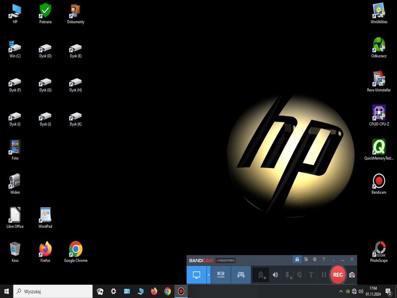Viewport: 397px width, 298px height.
Task: Open the HP computer desktop shortcut
Action: pos(15,14)
